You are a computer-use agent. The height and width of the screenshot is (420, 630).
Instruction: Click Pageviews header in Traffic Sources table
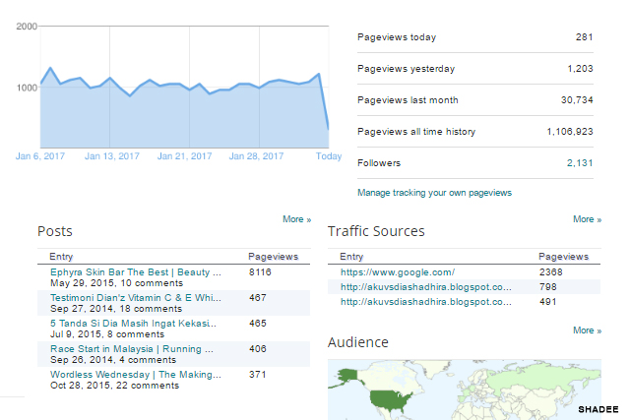click(564, 257)
